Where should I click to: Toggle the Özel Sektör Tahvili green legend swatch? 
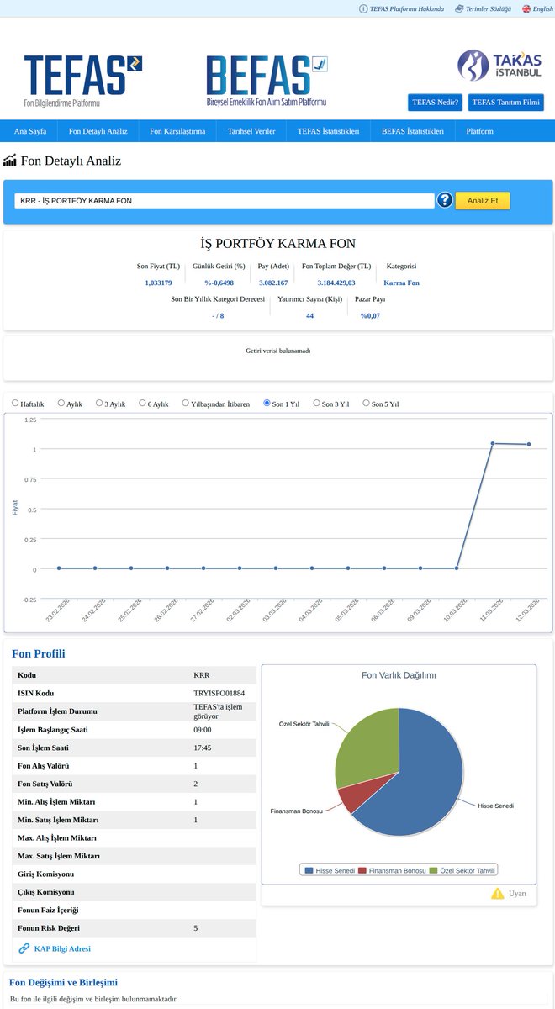click(x=433, y=870)
